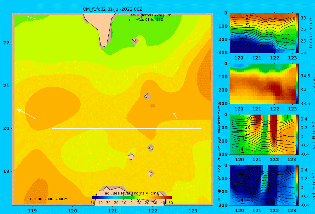The height and width of the screenshot is (214, 315).
Task: Click the black arrow symbol in the legend
Action: pos(139,20)
